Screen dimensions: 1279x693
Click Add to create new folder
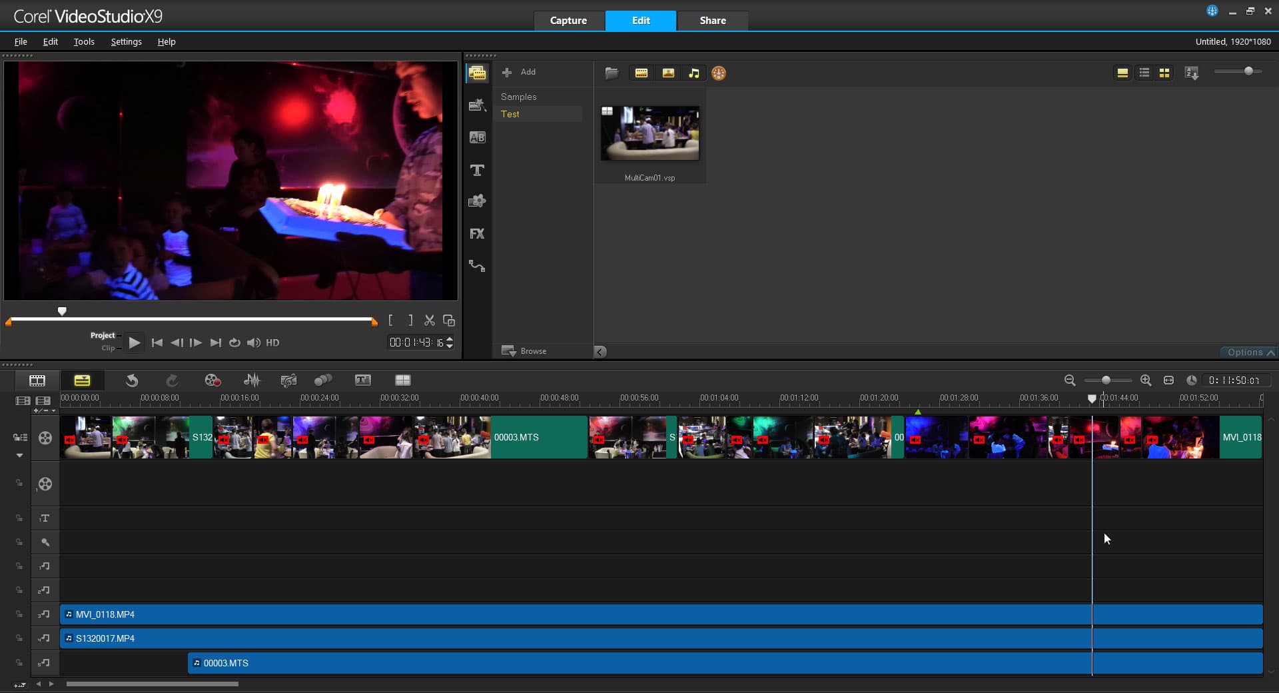tap(519, 72)
